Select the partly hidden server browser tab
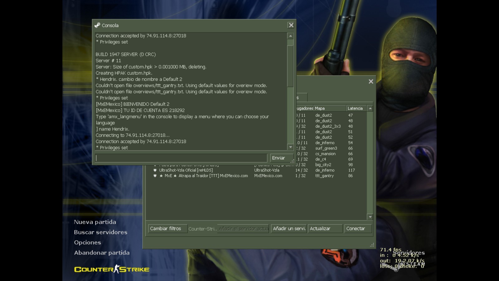This screenshot has height=281, width=499. 302,97
